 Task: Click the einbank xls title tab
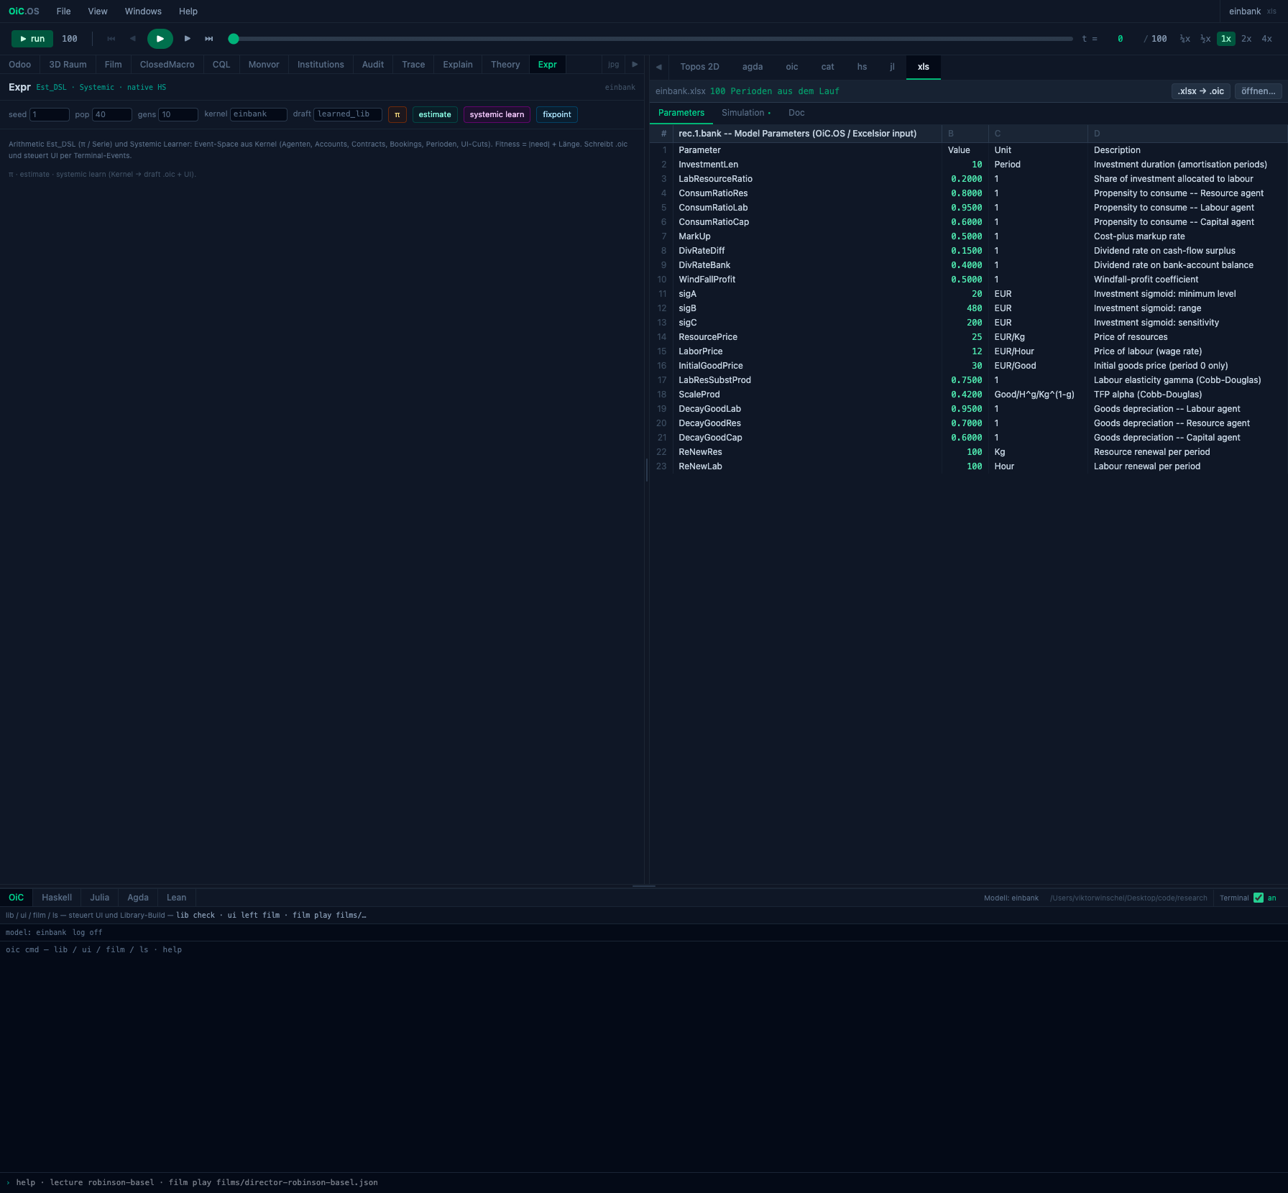1253,11
